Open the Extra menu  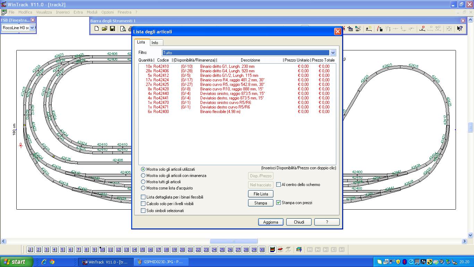click(78, 12)
